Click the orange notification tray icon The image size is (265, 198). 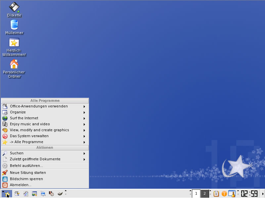pos(224,194)
